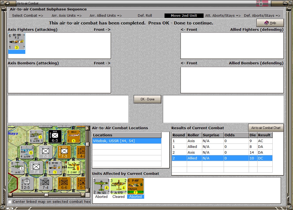Click the gray XXX 7-4 infantry counter with dark symbol
293x210 pixels.
45,183
